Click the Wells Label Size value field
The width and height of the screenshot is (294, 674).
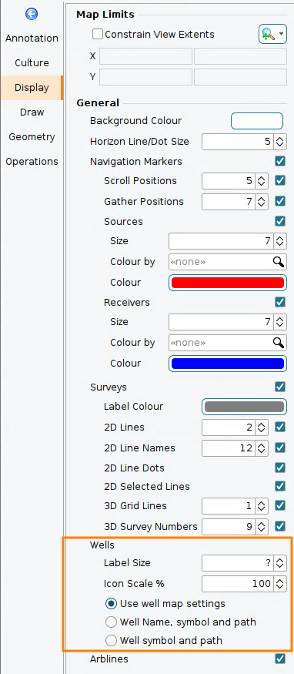coord(238,562)
